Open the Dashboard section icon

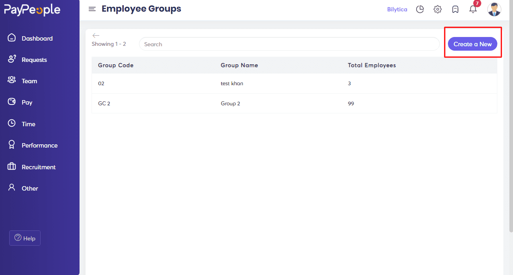[12, 38]
